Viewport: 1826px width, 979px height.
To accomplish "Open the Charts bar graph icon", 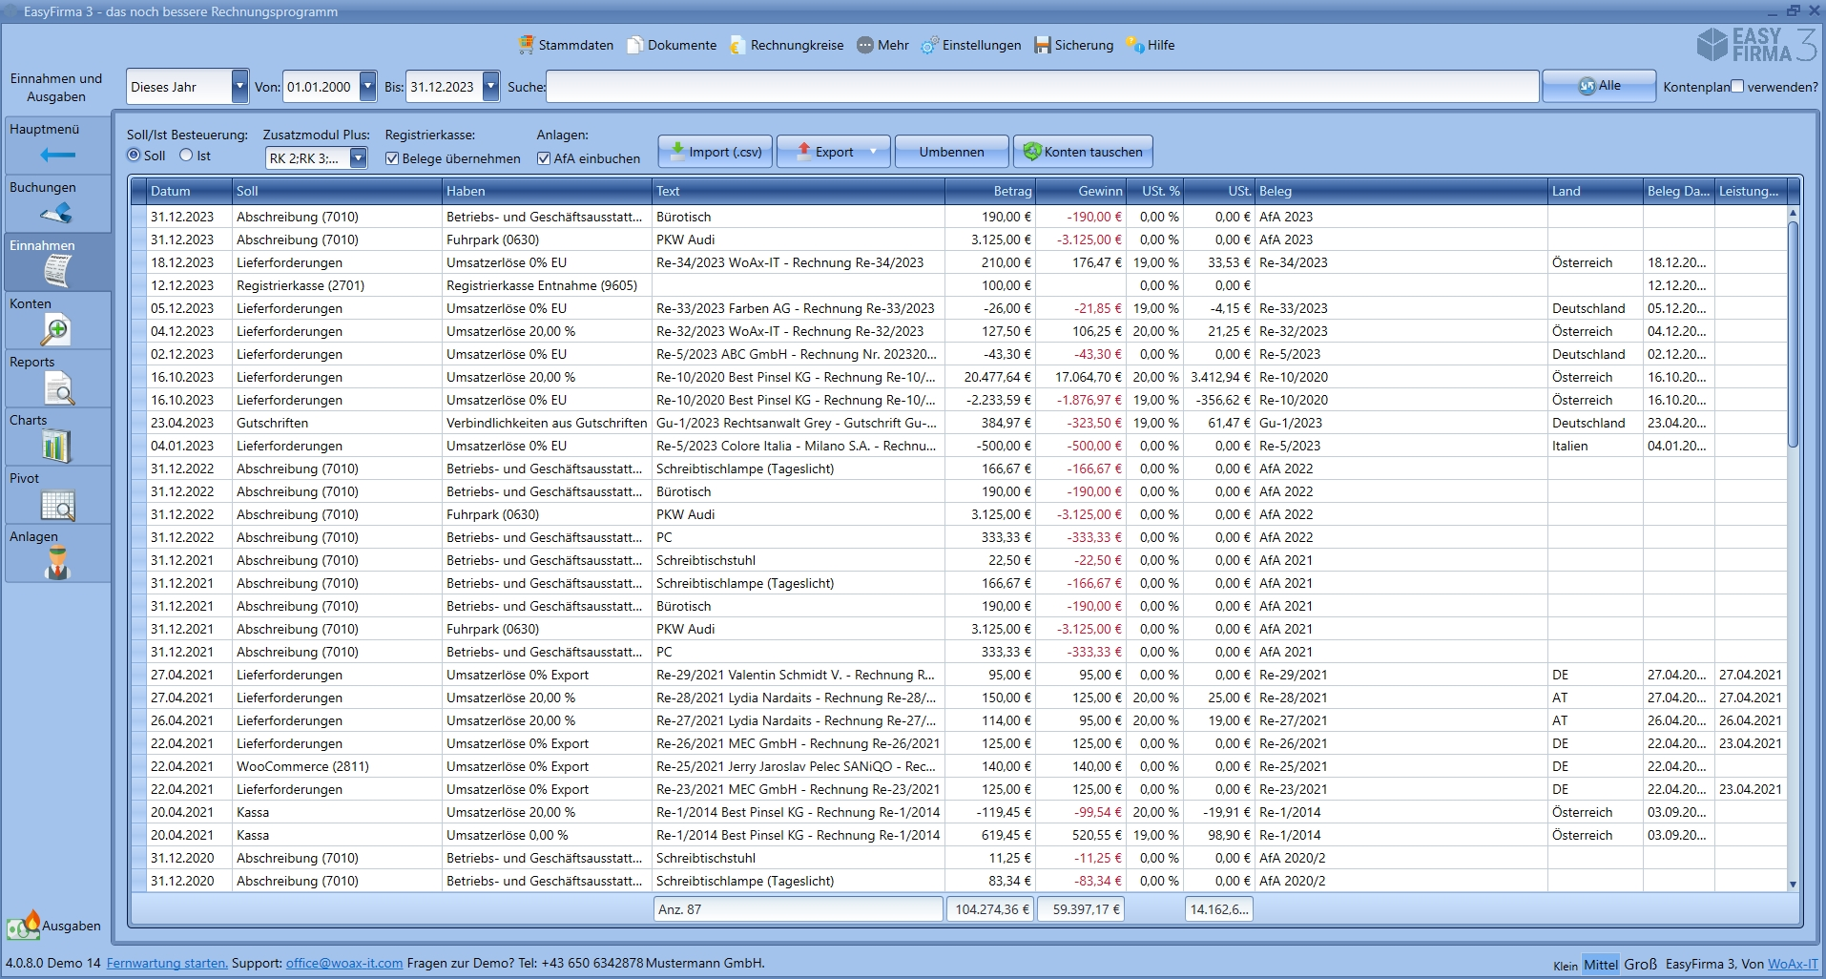I will click(x=57, y=446).
